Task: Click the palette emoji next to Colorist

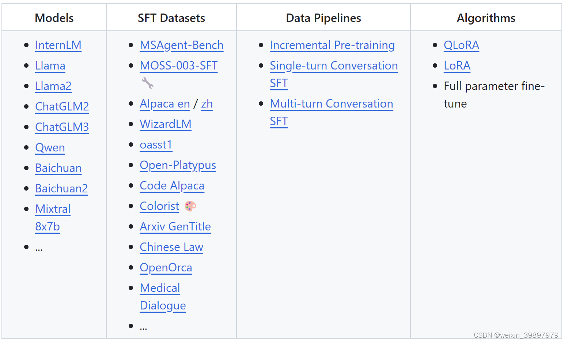Action: tap(190, 206)
